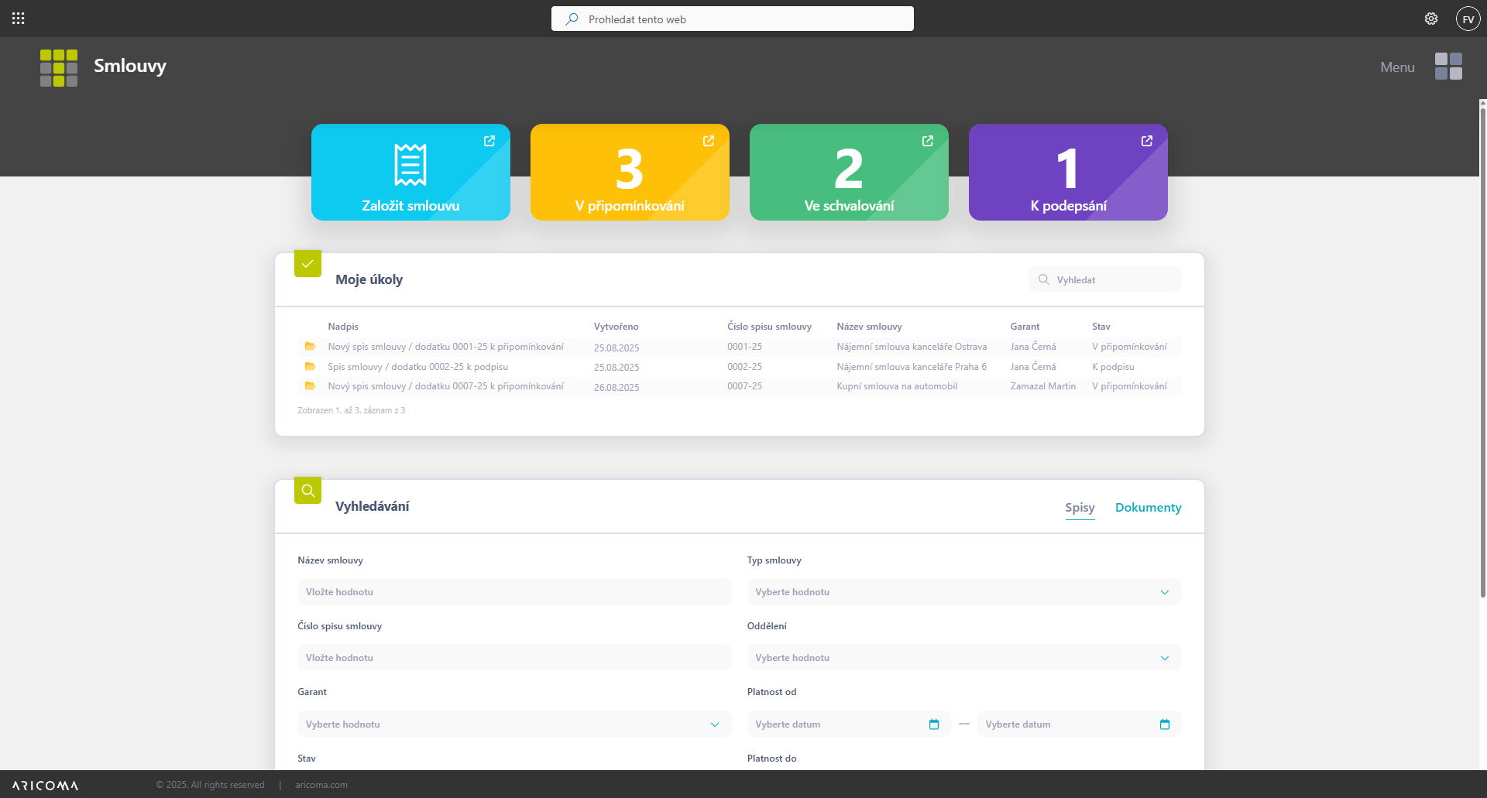Open the settings gear icon
Screen dimensions: 1487x798
[x=1431, y=19]
